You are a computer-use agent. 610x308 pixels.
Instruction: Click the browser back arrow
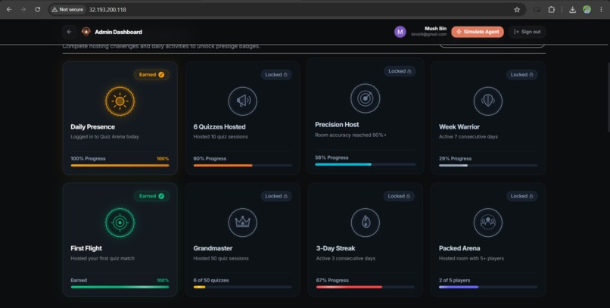point(9,9)
